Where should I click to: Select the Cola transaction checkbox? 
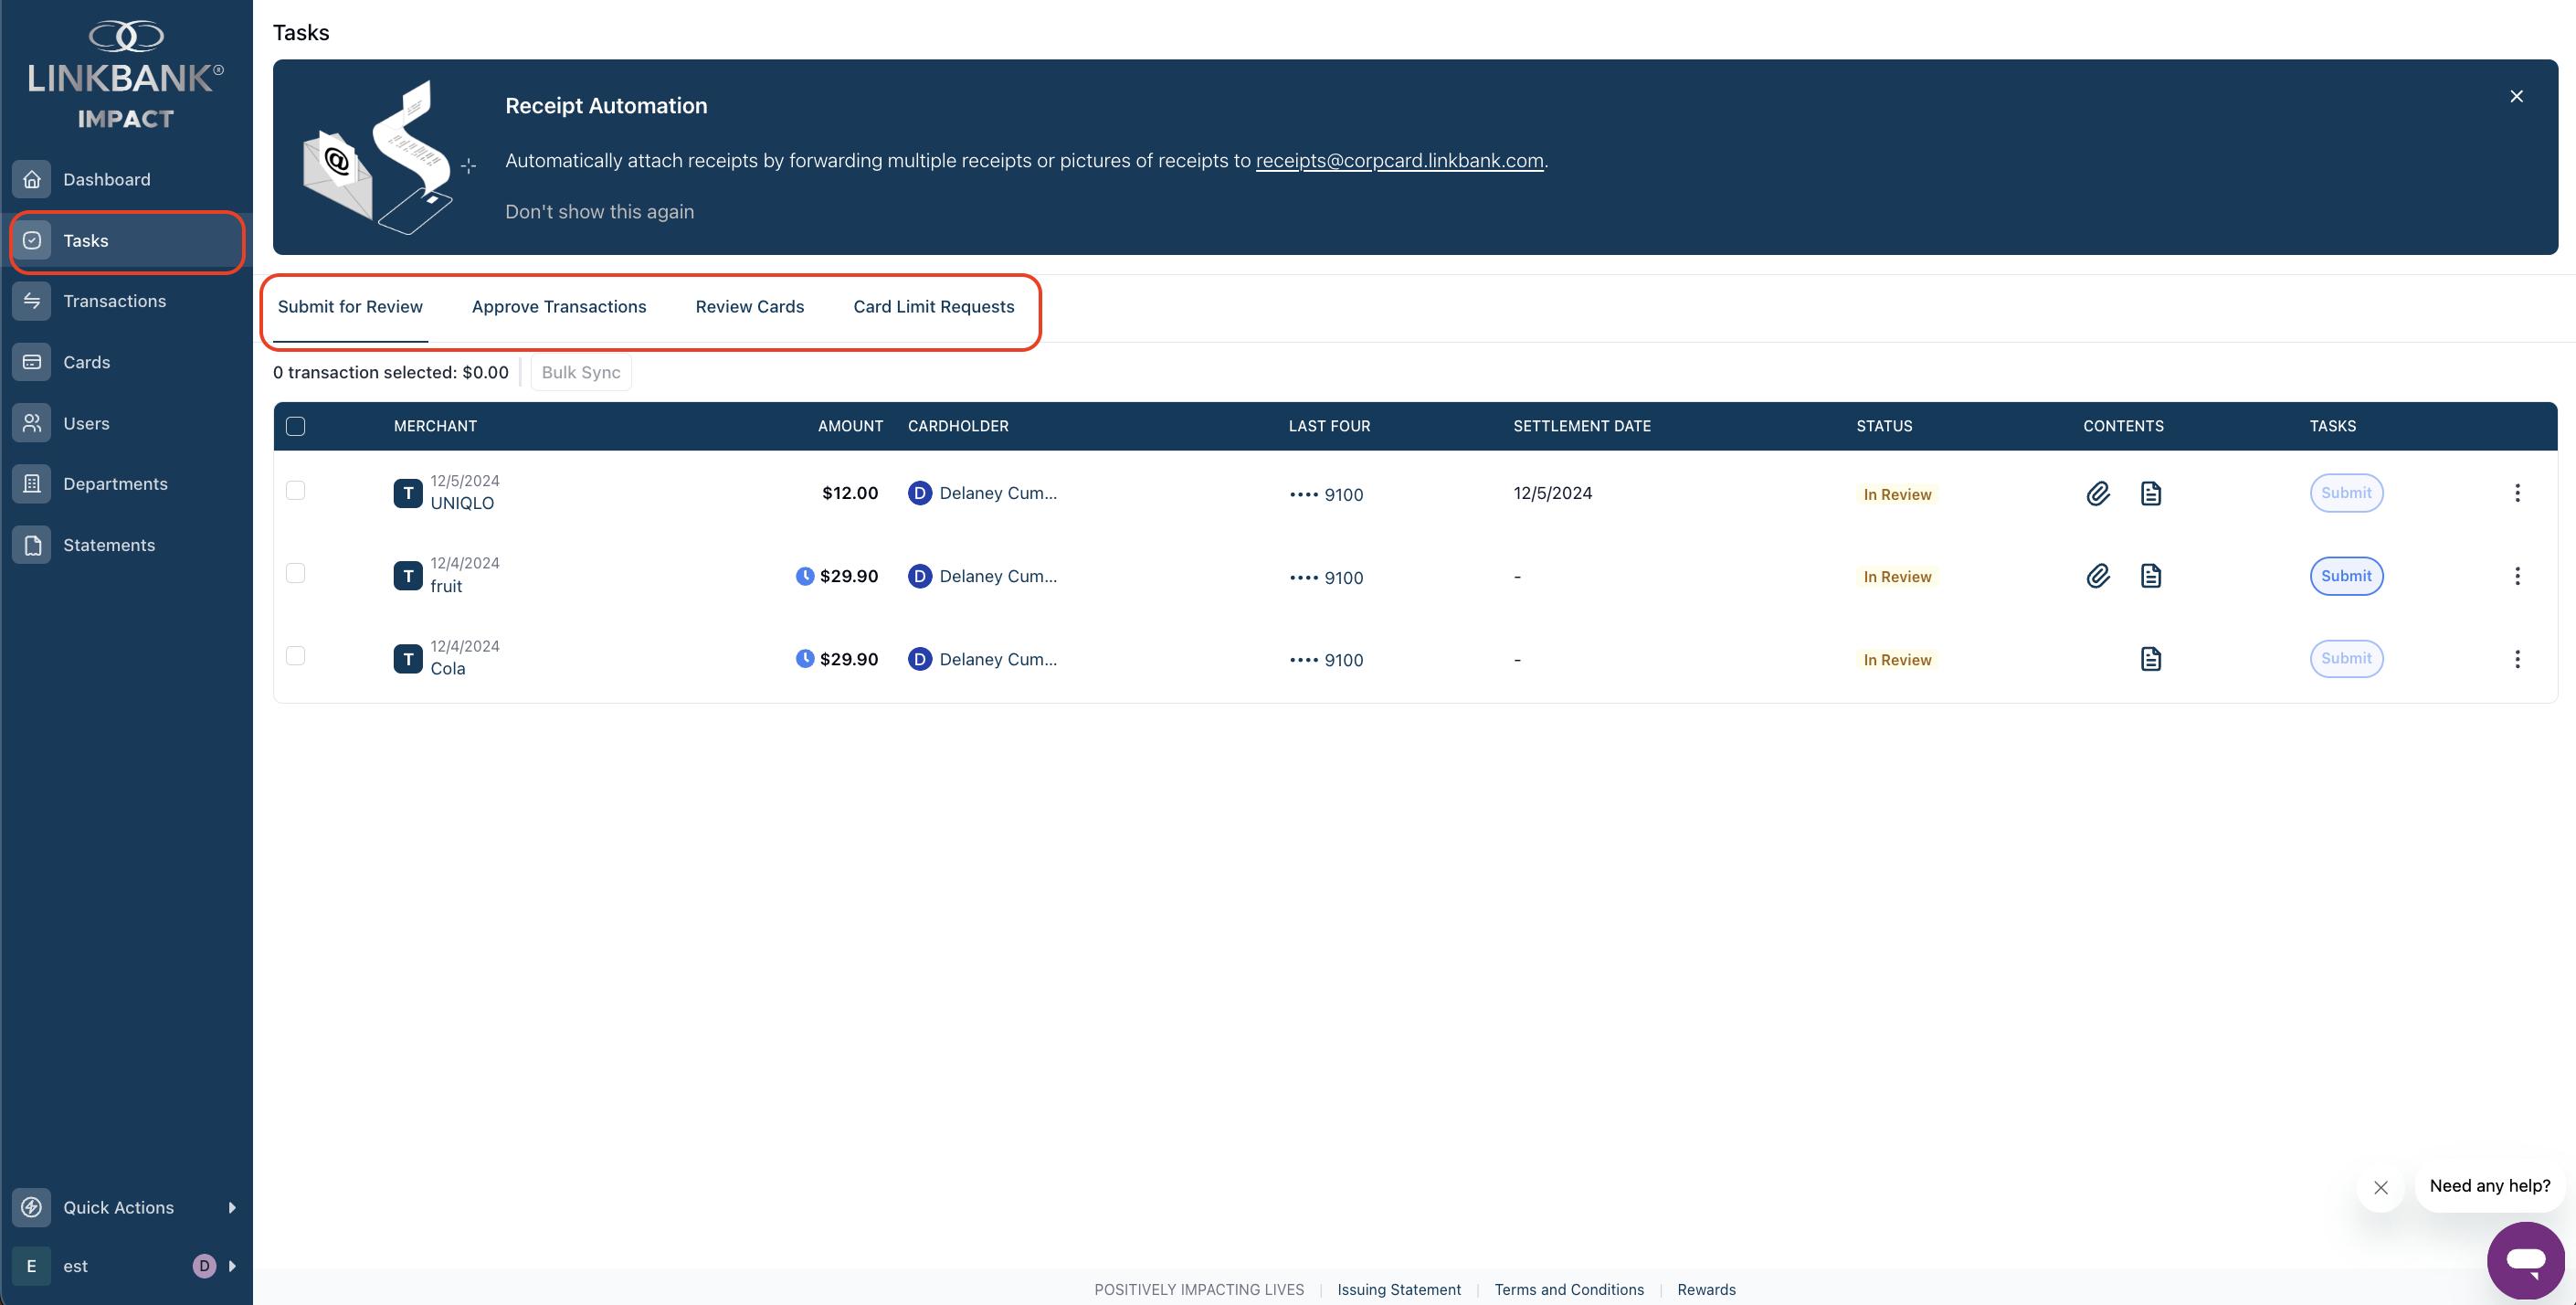tap(296, 656)
